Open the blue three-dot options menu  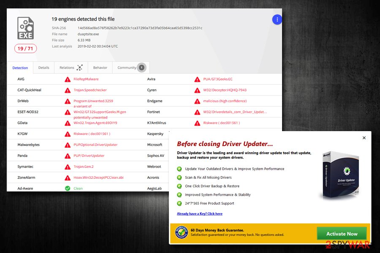tap(277, 20)
